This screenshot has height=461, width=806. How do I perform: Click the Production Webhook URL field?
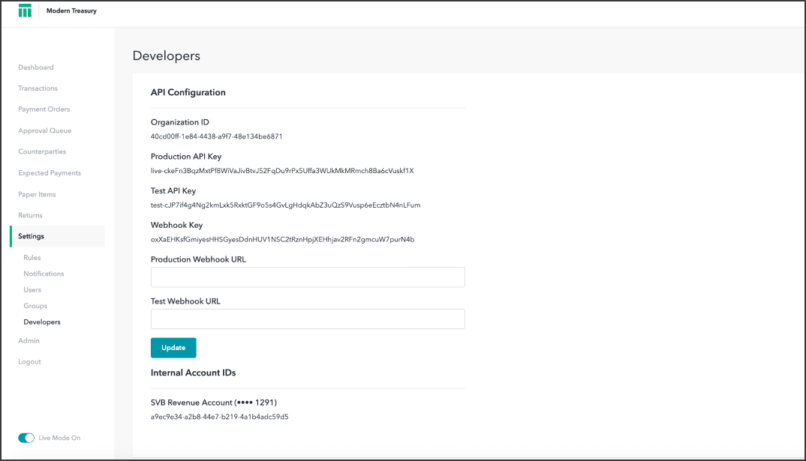point(308,277)
